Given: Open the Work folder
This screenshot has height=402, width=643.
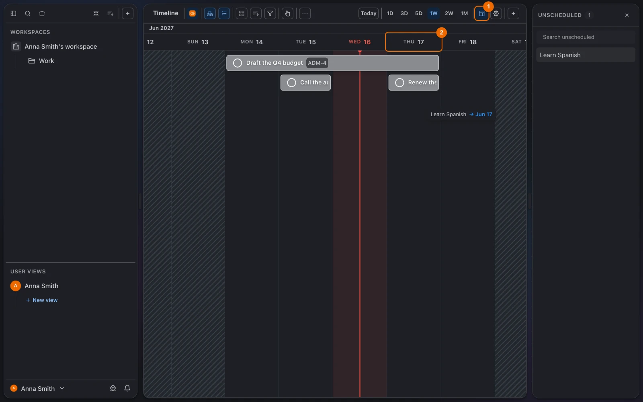Looking at the screenshot, I should pyautogui.click(x=46, y=61).
